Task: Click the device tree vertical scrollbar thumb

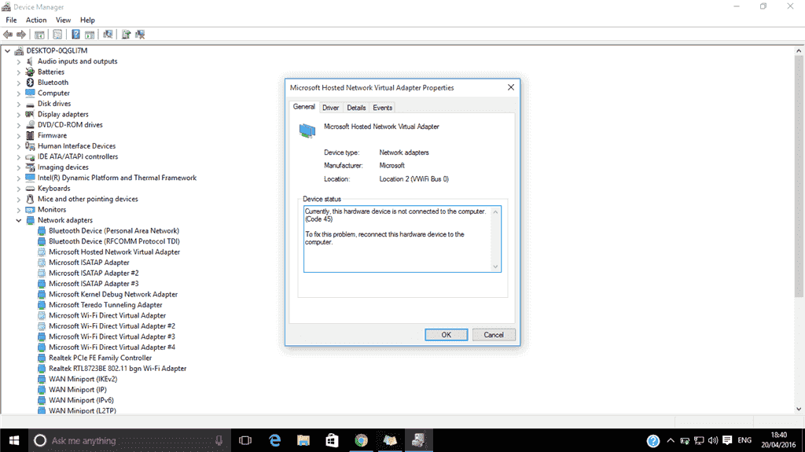Action: [x=799, y=175]
